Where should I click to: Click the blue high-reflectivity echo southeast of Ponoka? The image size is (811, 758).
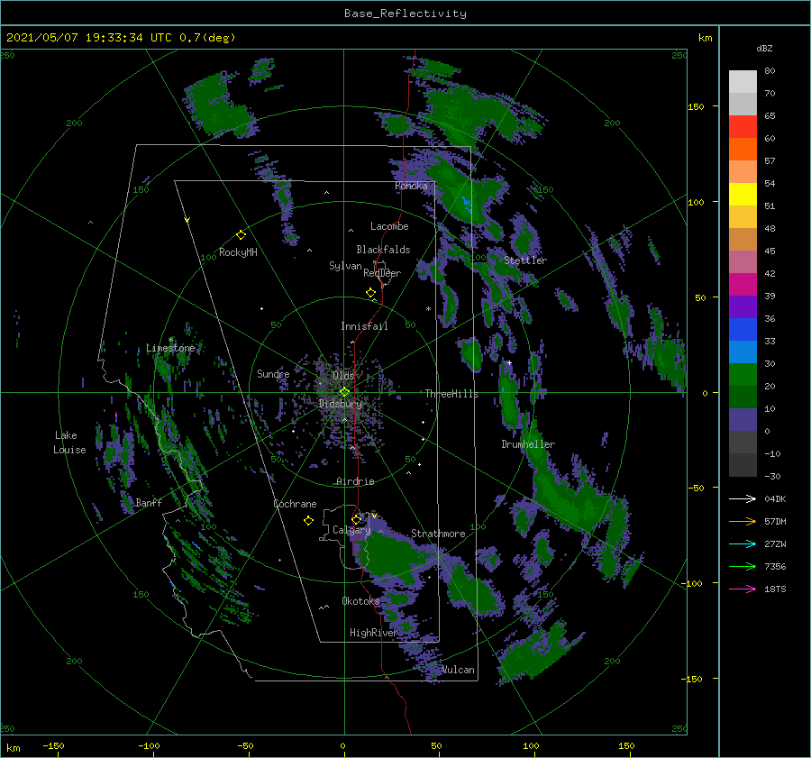click(467, 204)
